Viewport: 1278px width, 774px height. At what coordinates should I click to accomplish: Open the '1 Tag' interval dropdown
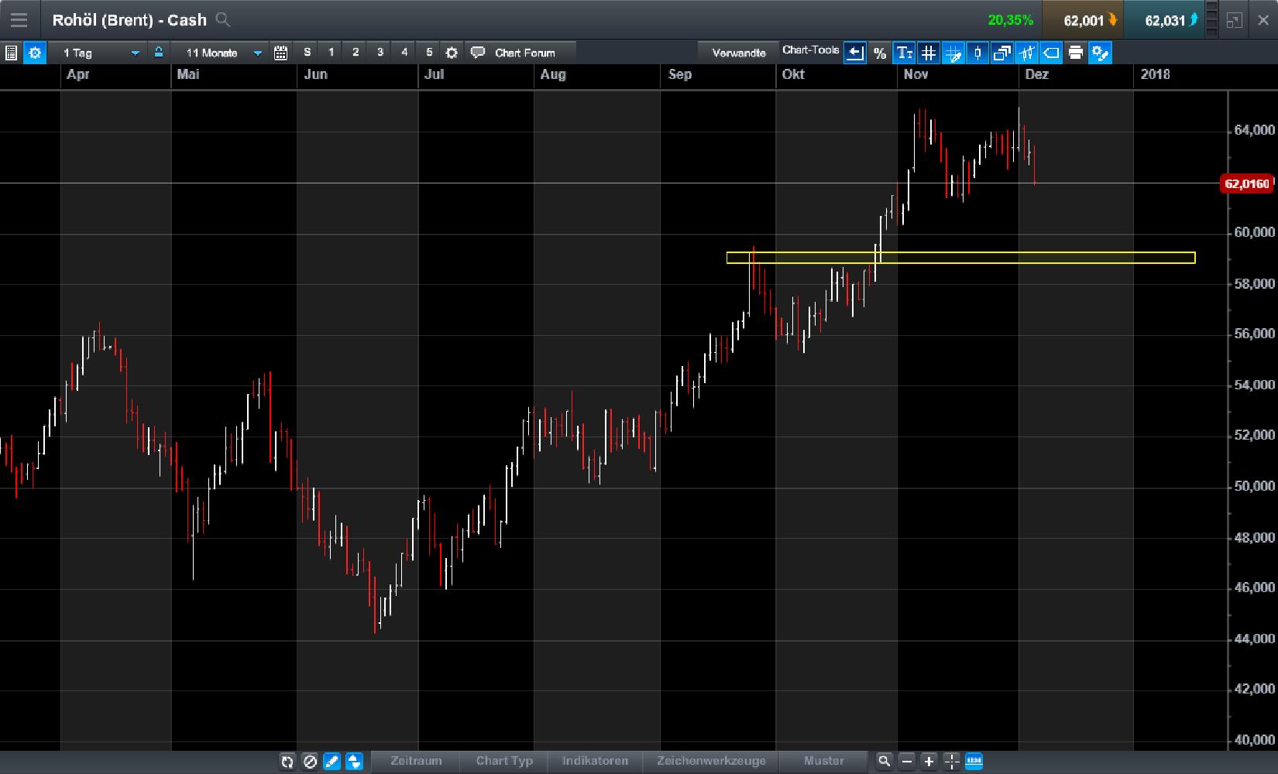[100, 53]
